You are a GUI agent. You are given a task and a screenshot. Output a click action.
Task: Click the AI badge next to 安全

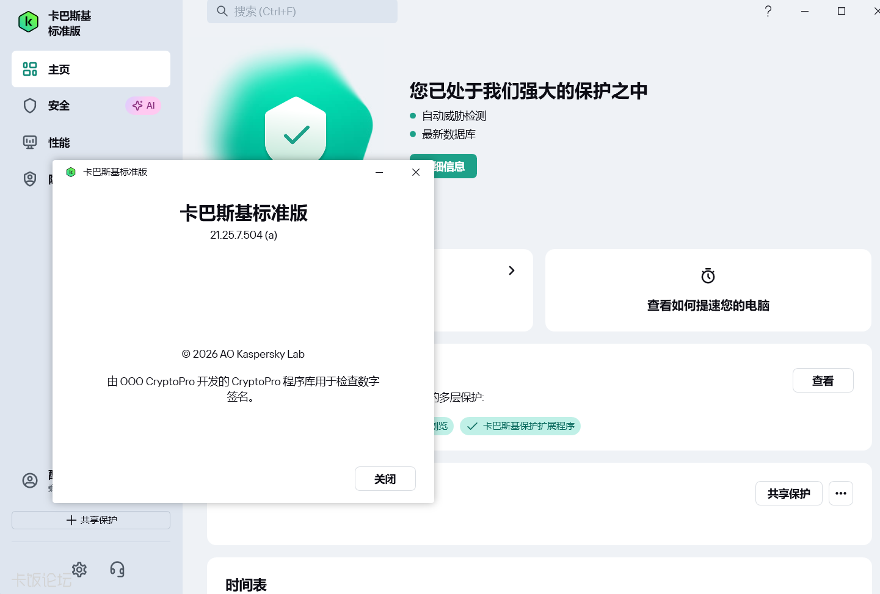click(144, 106)
